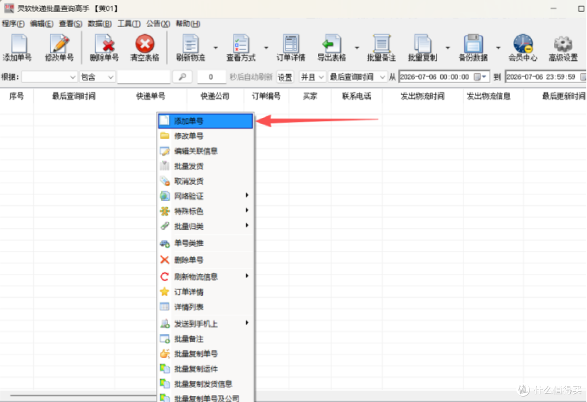The height and width of the screenshot is (402, 587).
Task: Select 修改单号 in the context menu
Action: click(205, 136)
